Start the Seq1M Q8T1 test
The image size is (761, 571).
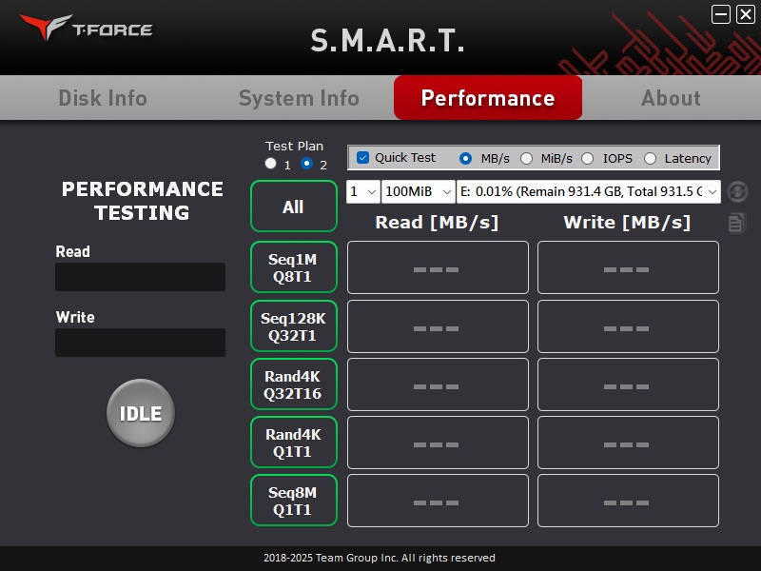pos(293,267)
